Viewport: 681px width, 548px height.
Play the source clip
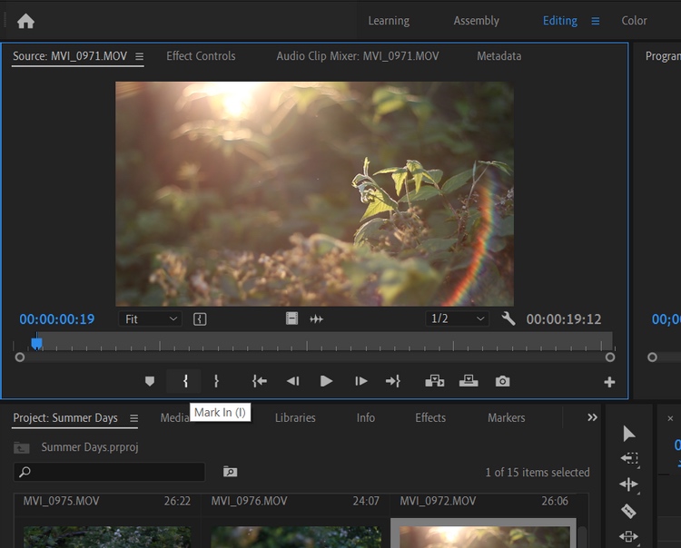click(326, 381)
